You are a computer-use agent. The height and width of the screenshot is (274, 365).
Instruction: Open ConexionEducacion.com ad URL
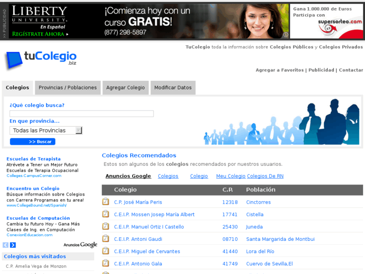pos(30,235)
